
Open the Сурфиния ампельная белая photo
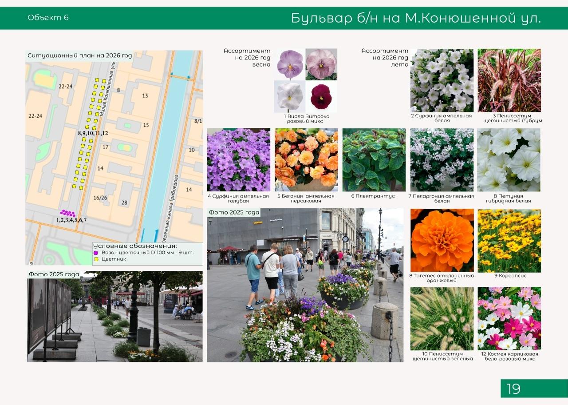pos(442,80)
